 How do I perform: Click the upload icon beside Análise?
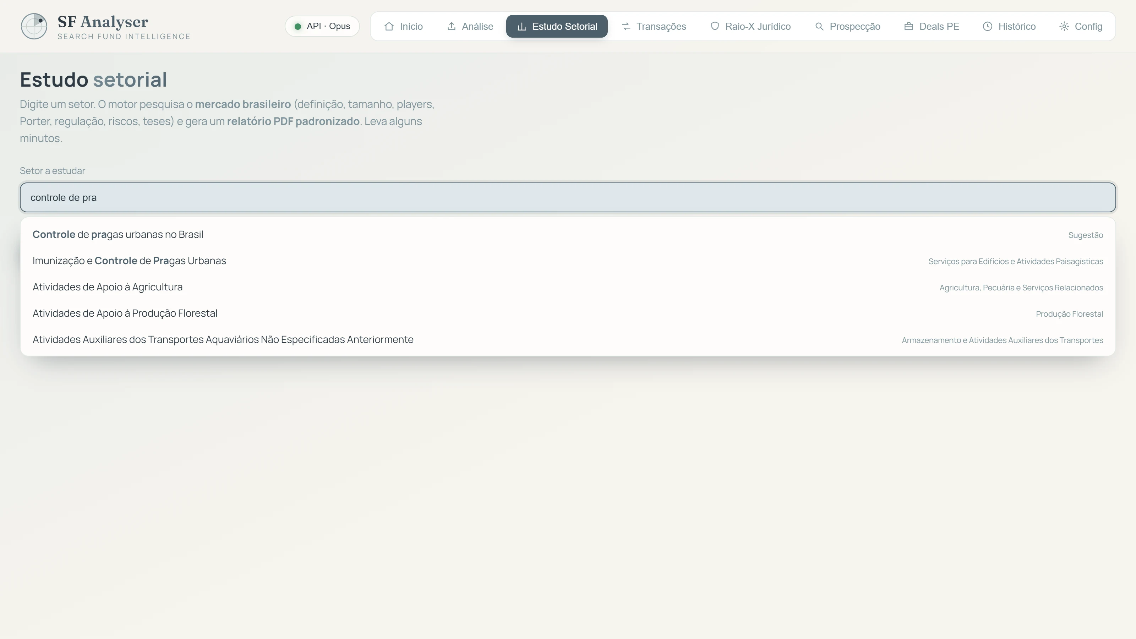coord(451,27)
